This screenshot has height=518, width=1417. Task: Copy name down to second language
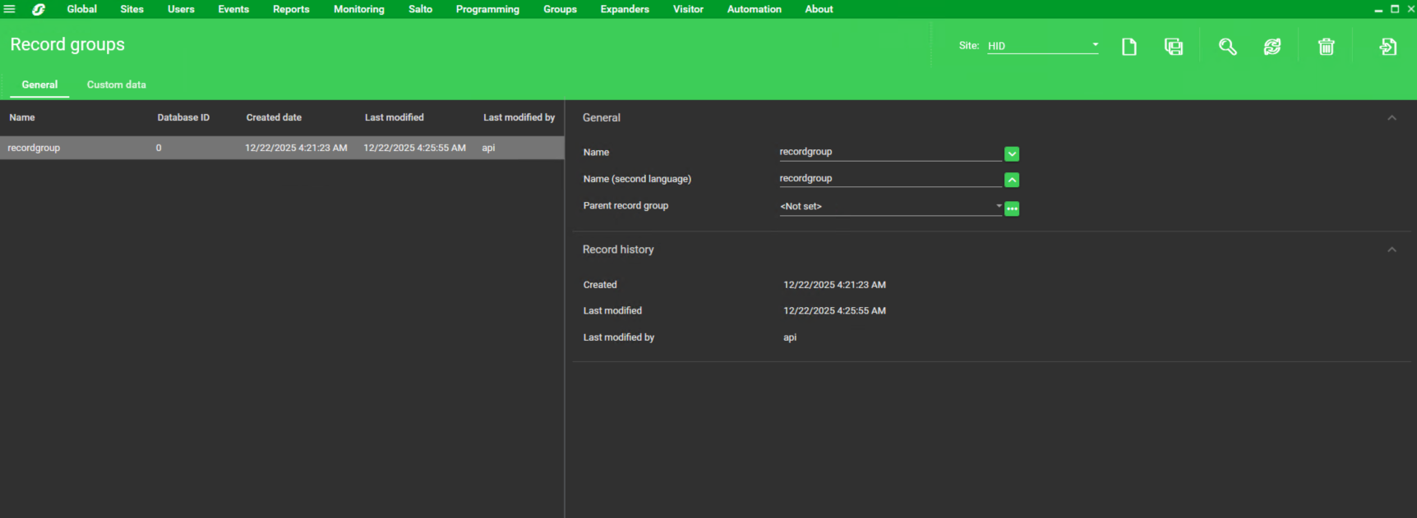click(1012, 154)
